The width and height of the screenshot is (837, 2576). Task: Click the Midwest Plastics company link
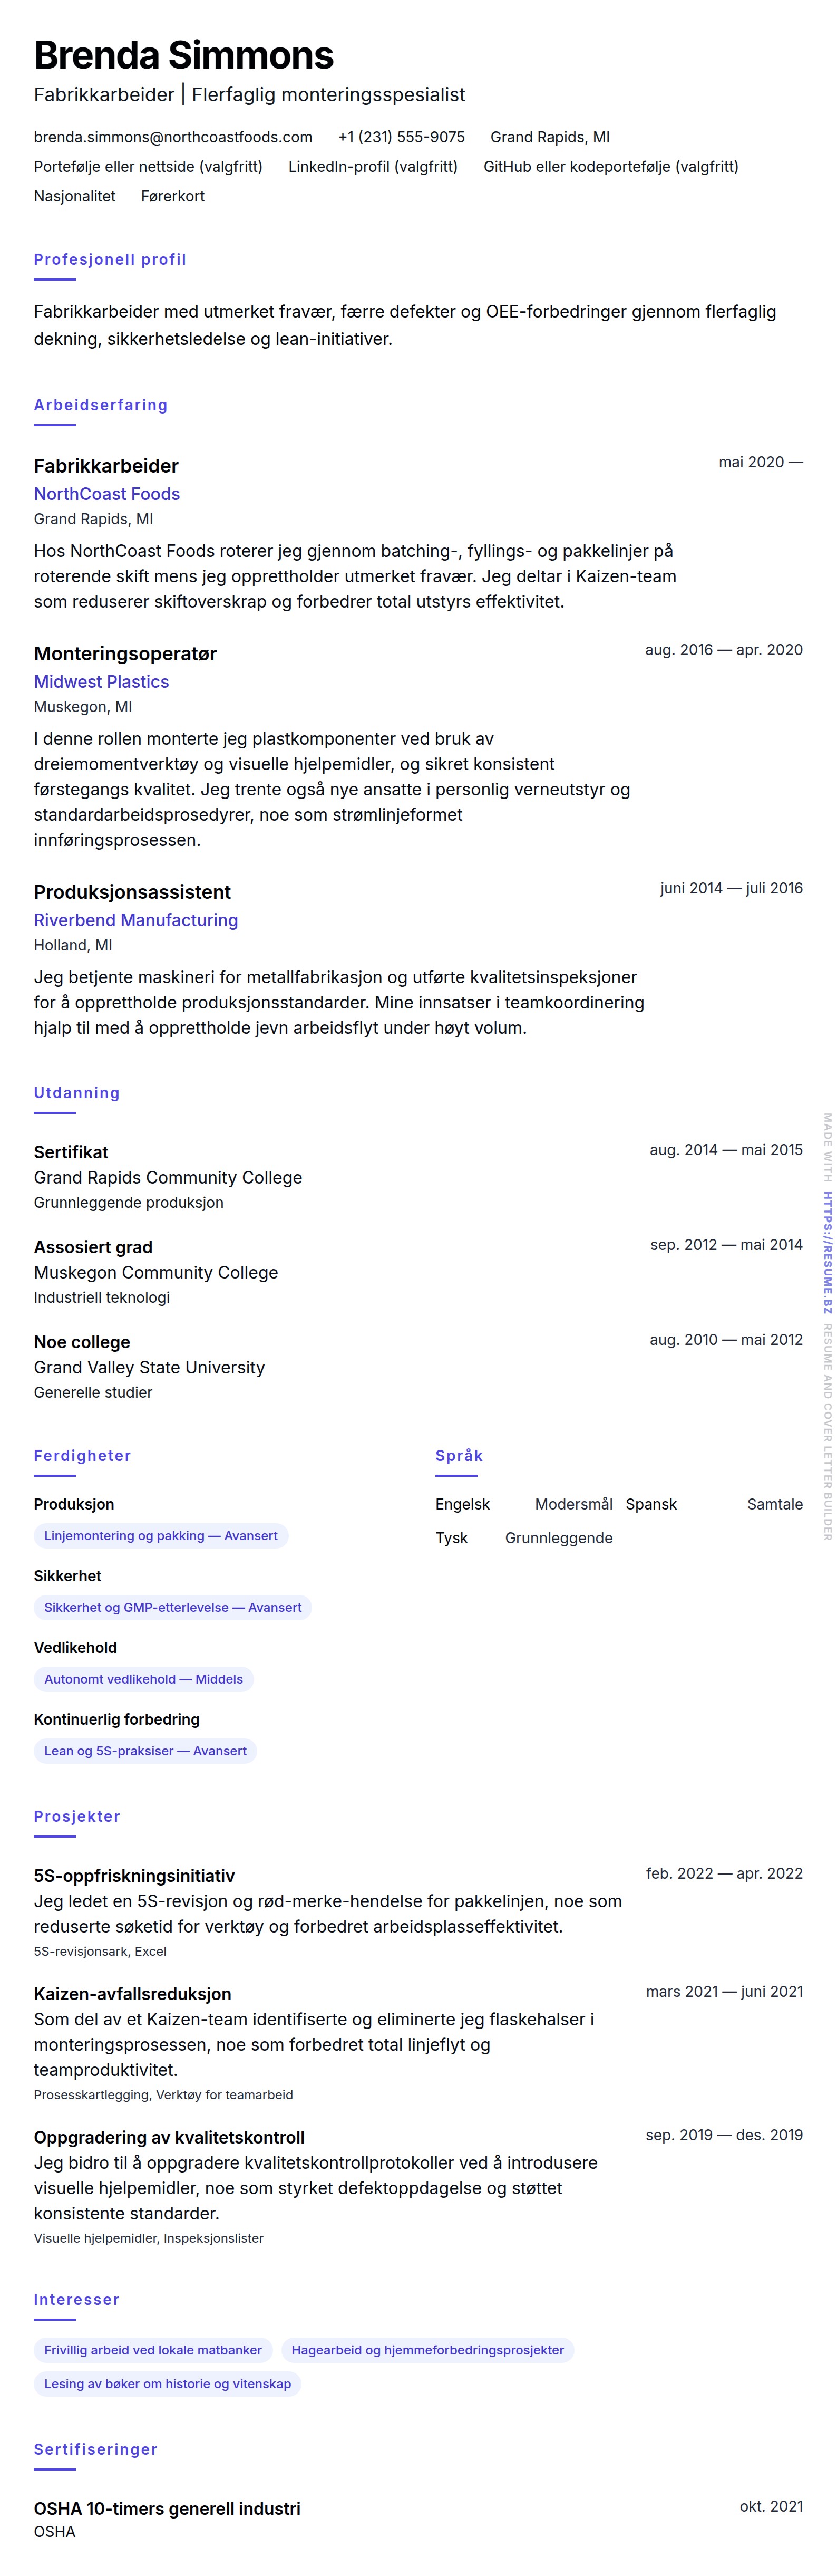[101, 682]
